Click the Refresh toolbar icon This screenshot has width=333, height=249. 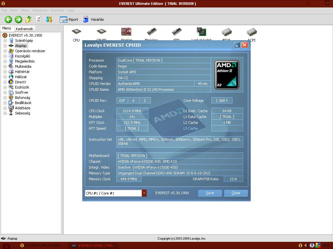pyautogui.click(x=39, y=19)
